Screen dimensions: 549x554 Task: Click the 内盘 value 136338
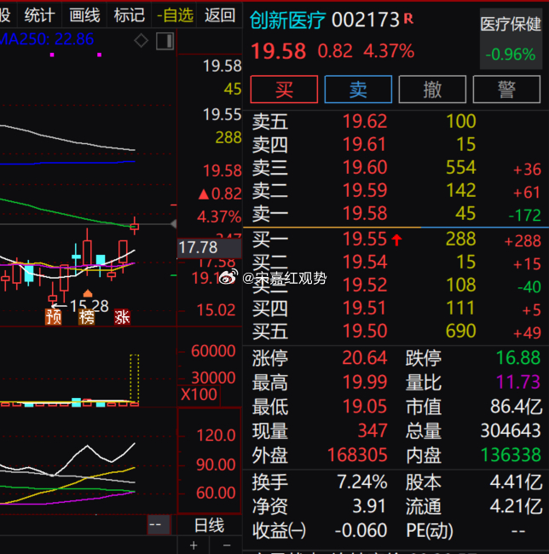511,455
